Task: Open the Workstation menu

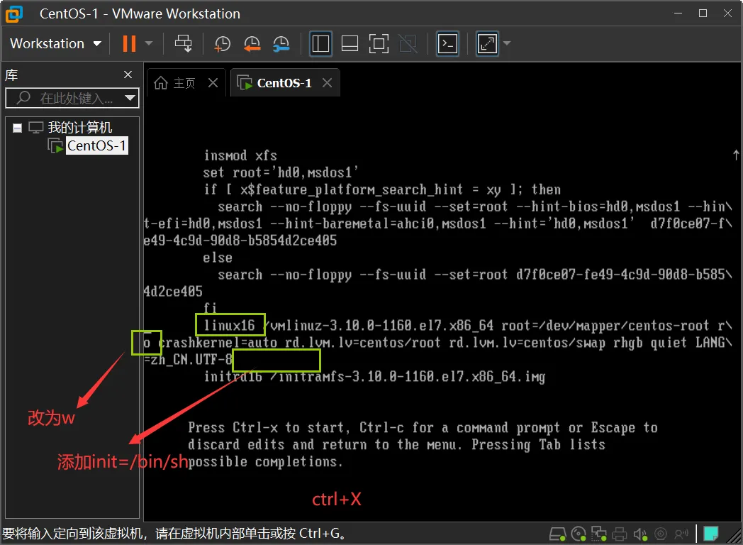Action: click(x=54, y=43)
